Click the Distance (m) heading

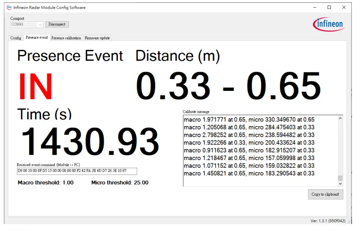(x=178, y=56)
